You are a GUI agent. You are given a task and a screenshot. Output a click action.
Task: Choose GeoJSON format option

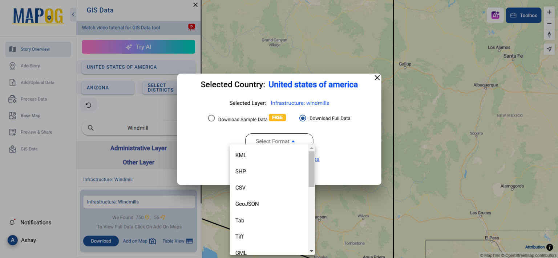click(269, 204)
